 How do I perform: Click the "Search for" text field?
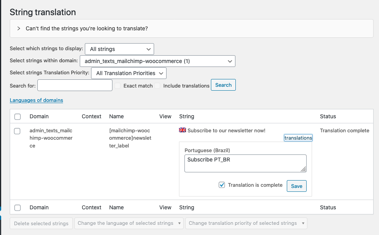coord(75,85)
